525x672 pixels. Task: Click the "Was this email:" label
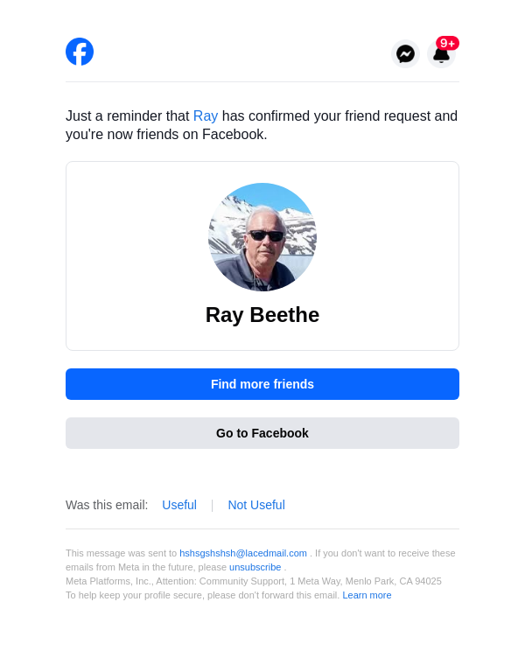[x=107, y=505]
